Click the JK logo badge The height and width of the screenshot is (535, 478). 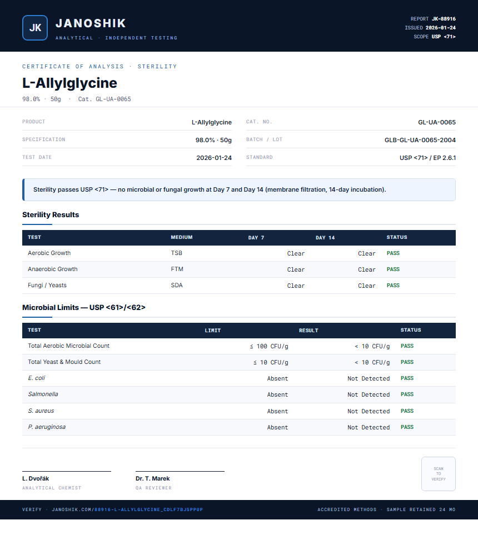tap(35, 28)
